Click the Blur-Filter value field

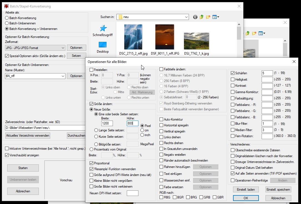pos(267,124)
